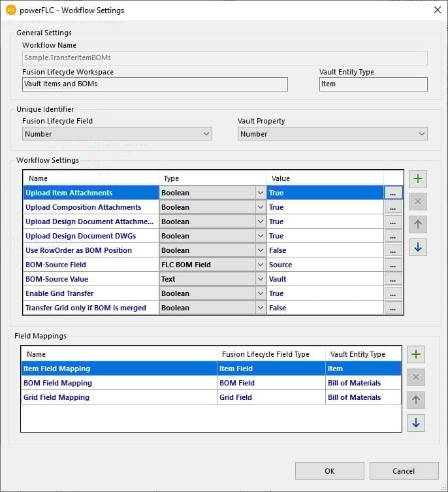Click Fusion Lifecycle Field Type column header
Image resolution: width=448 pixels, height=492 pixels.
[271, 354]
